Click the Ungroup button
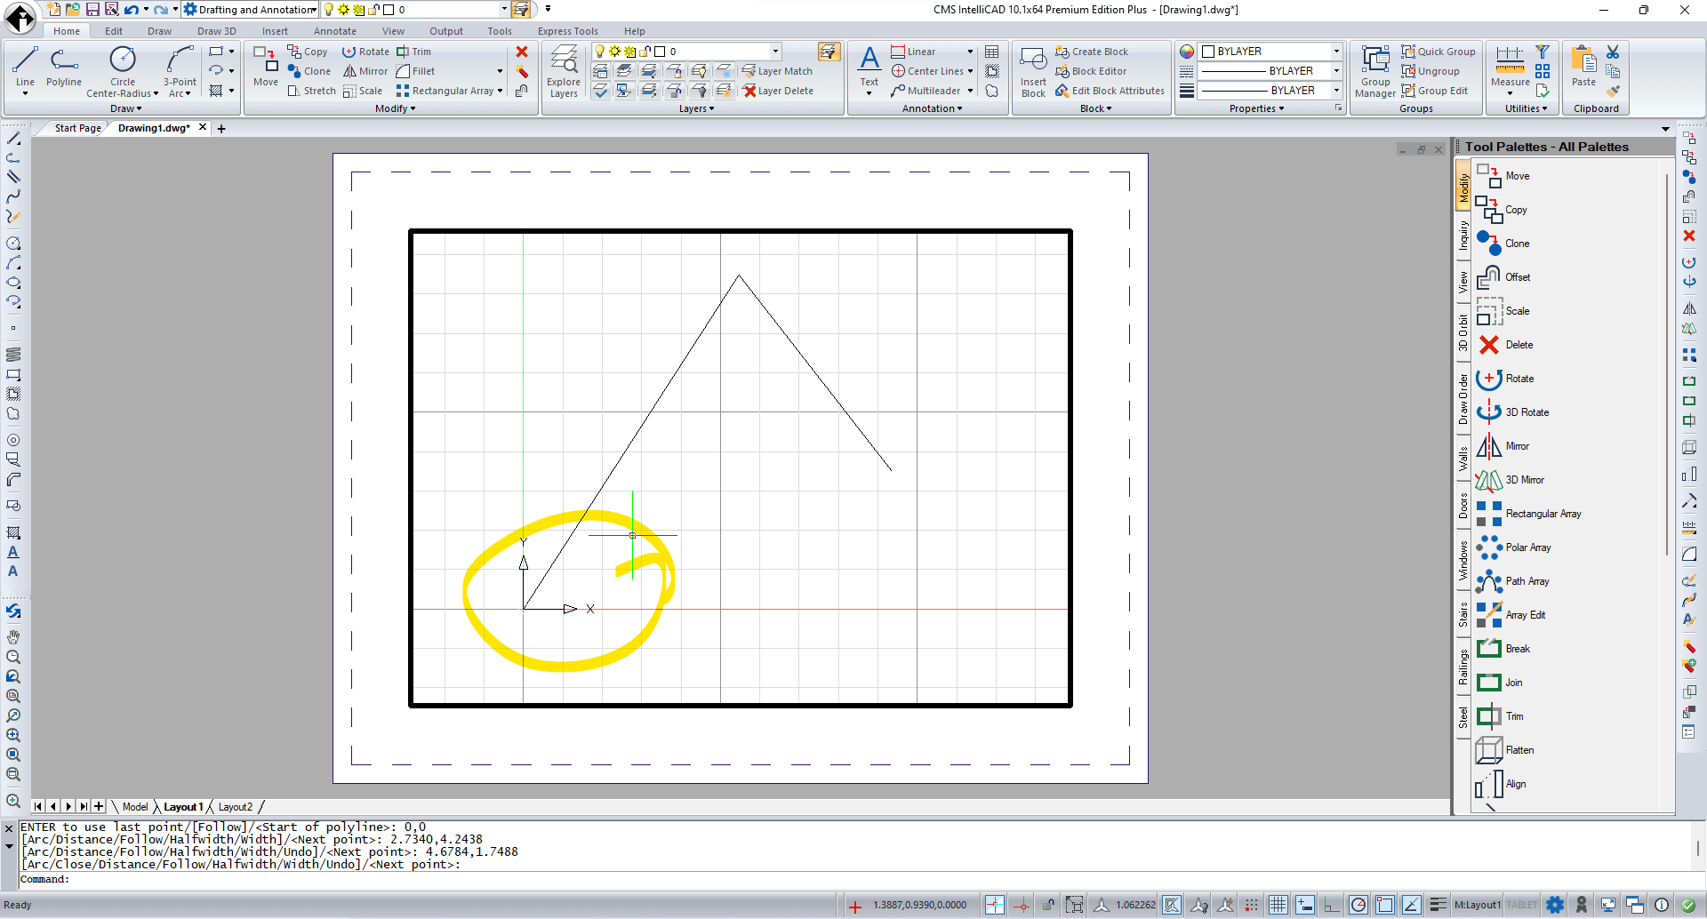 coord(1431,71)
